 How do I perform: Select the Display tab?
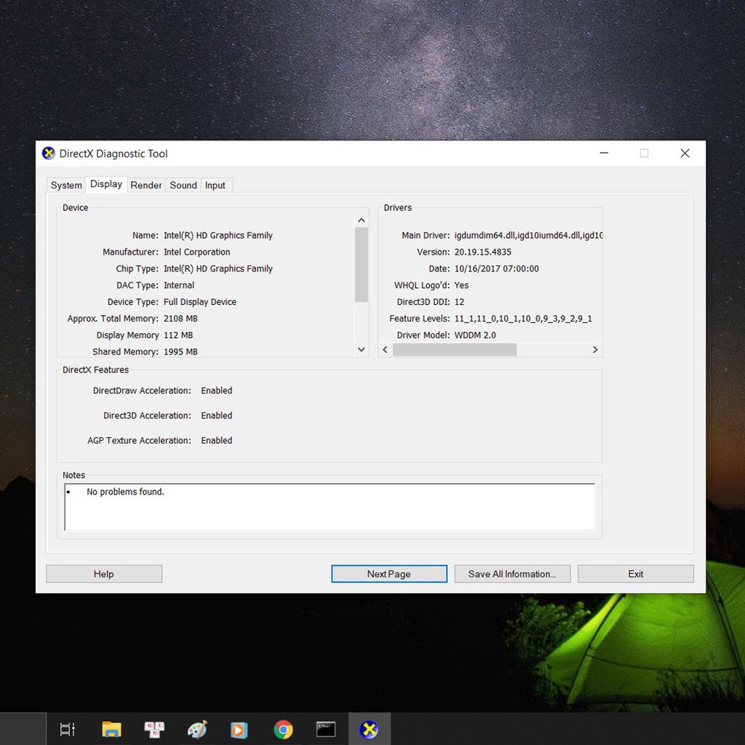click(x=106, y=184)
